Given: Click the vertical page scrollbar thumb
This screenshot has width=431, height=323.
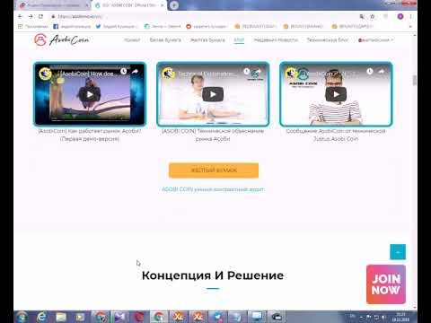Looking at the screenshot, I should click(x=415, y=80).
